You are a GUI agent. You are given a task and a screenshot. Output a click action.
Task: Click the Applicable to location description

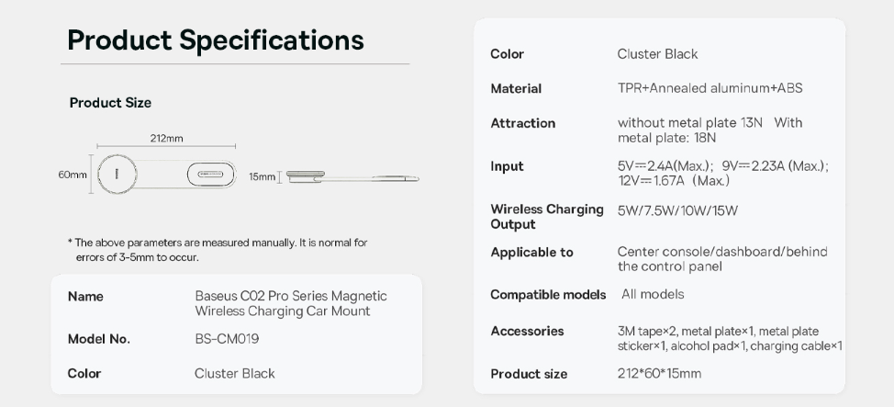(x=722, y=259)
